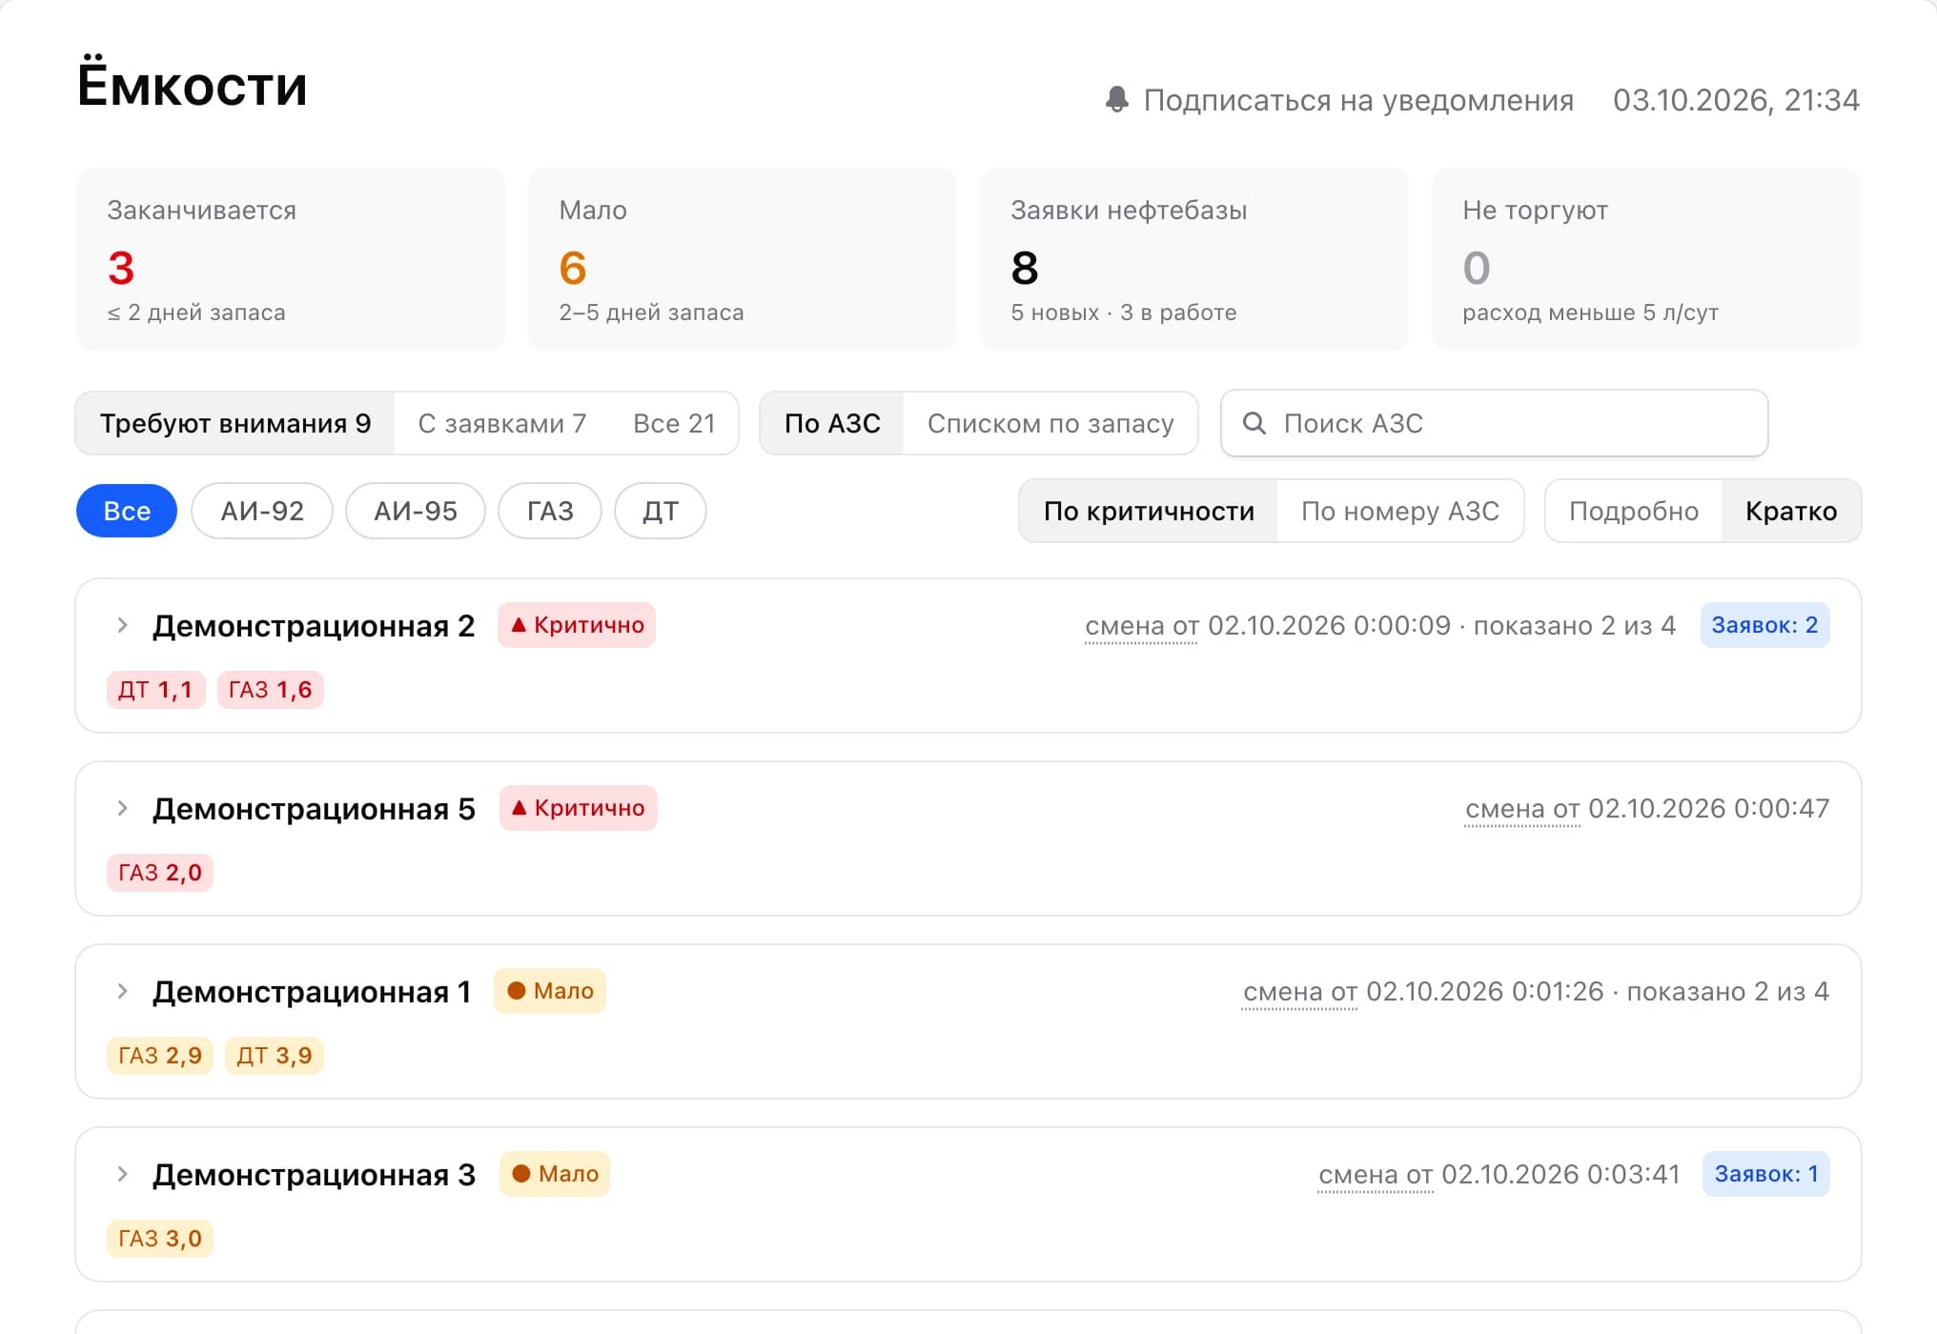Click the Мало summary card with 6

coord(742,259)
